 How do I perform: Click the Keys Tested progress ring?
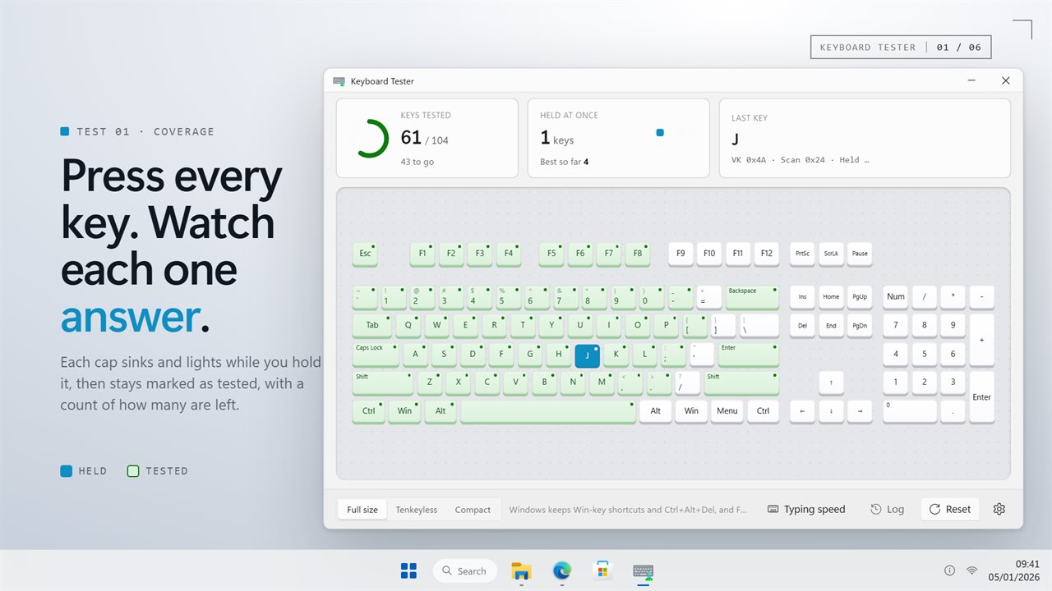coord(370,138)
